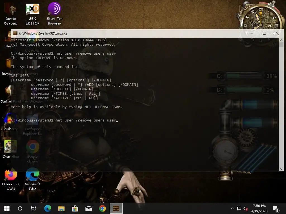The height and width of the screenshot is (214, 286).
Task: Open the Google Chrome desktop shortcut behind cmd
Action: point(32,151)
